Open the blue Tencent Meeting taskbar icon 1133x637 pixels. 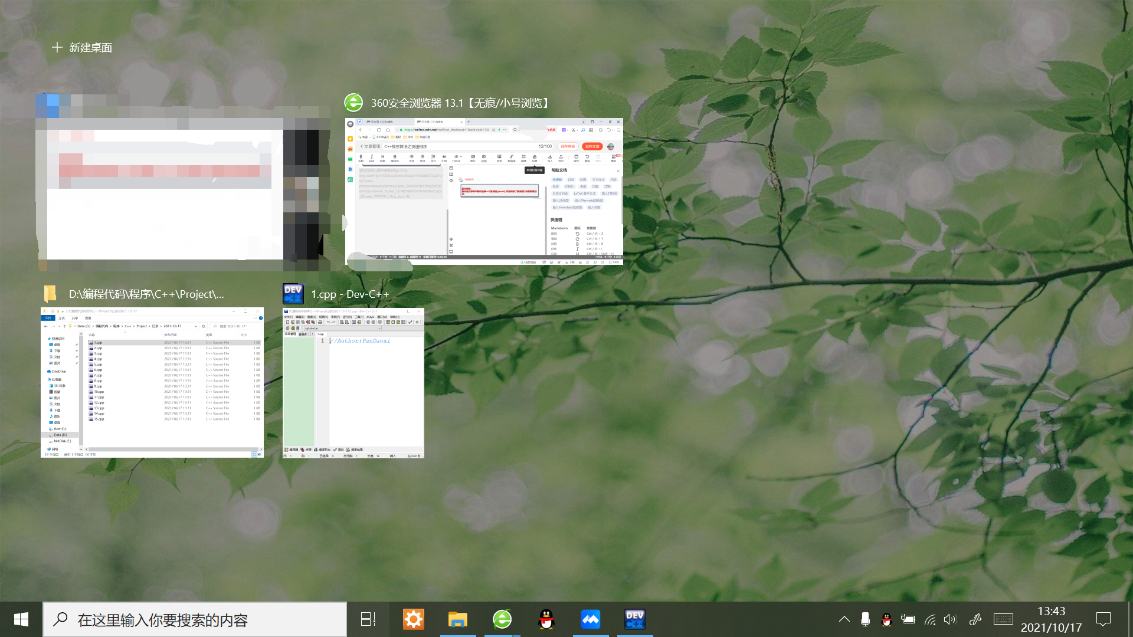(x=590, y=619)
